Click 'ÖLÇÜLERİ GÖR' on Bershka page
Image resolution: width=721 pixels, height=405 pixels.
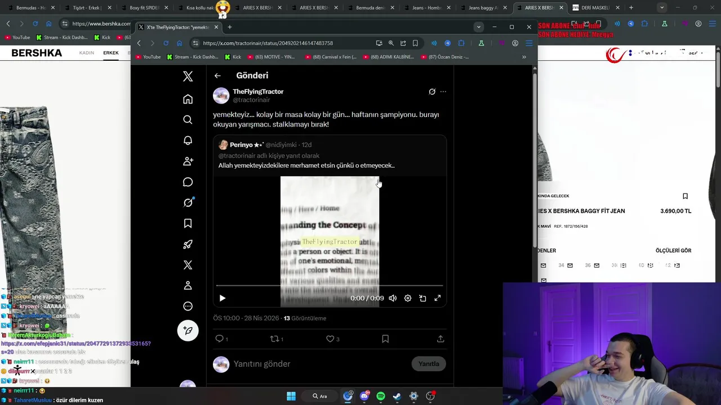pyautogui.click(x=673, y=251)
